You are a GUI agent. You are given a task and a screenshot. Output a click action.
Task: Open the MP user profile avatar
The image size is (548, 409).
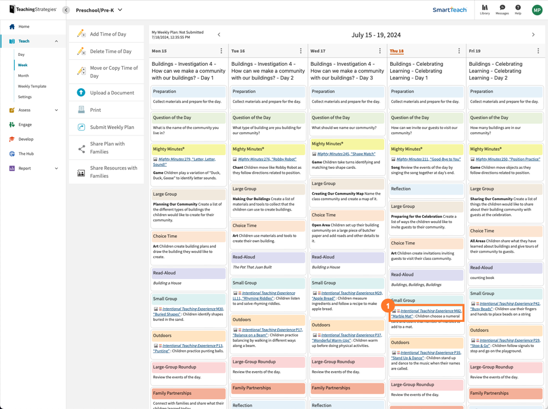pyautogui.click(x=536, y=10)
